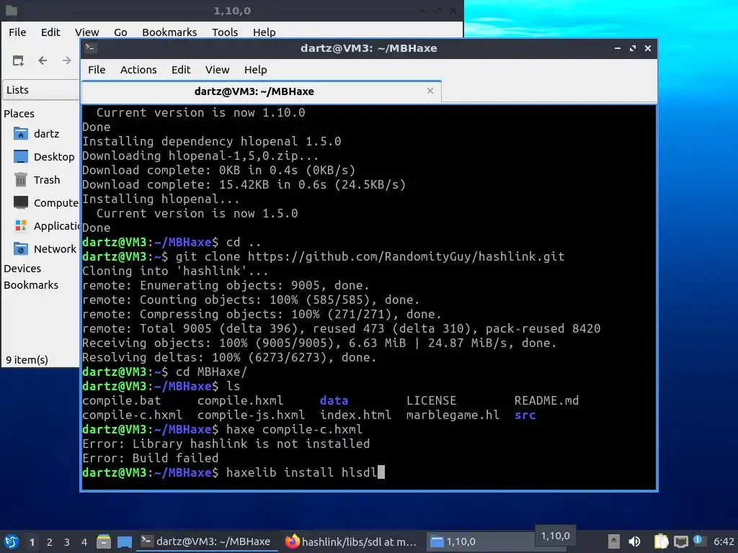Click the 'haxelib install hlsdl' command line
This screenshot has height=553, width=738.
coord(302,472)
